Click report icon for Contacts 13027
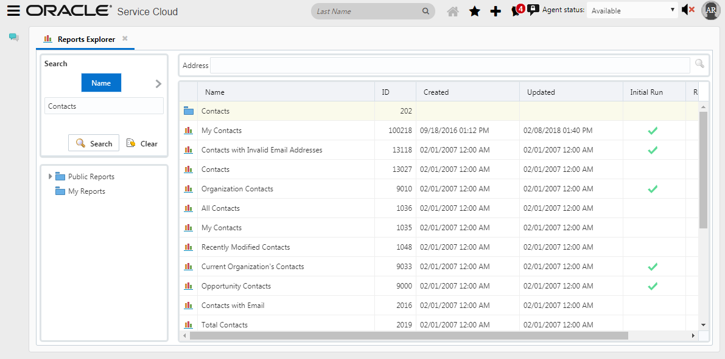The width and height of the screenshot is (725, 359). coord(188,169)
